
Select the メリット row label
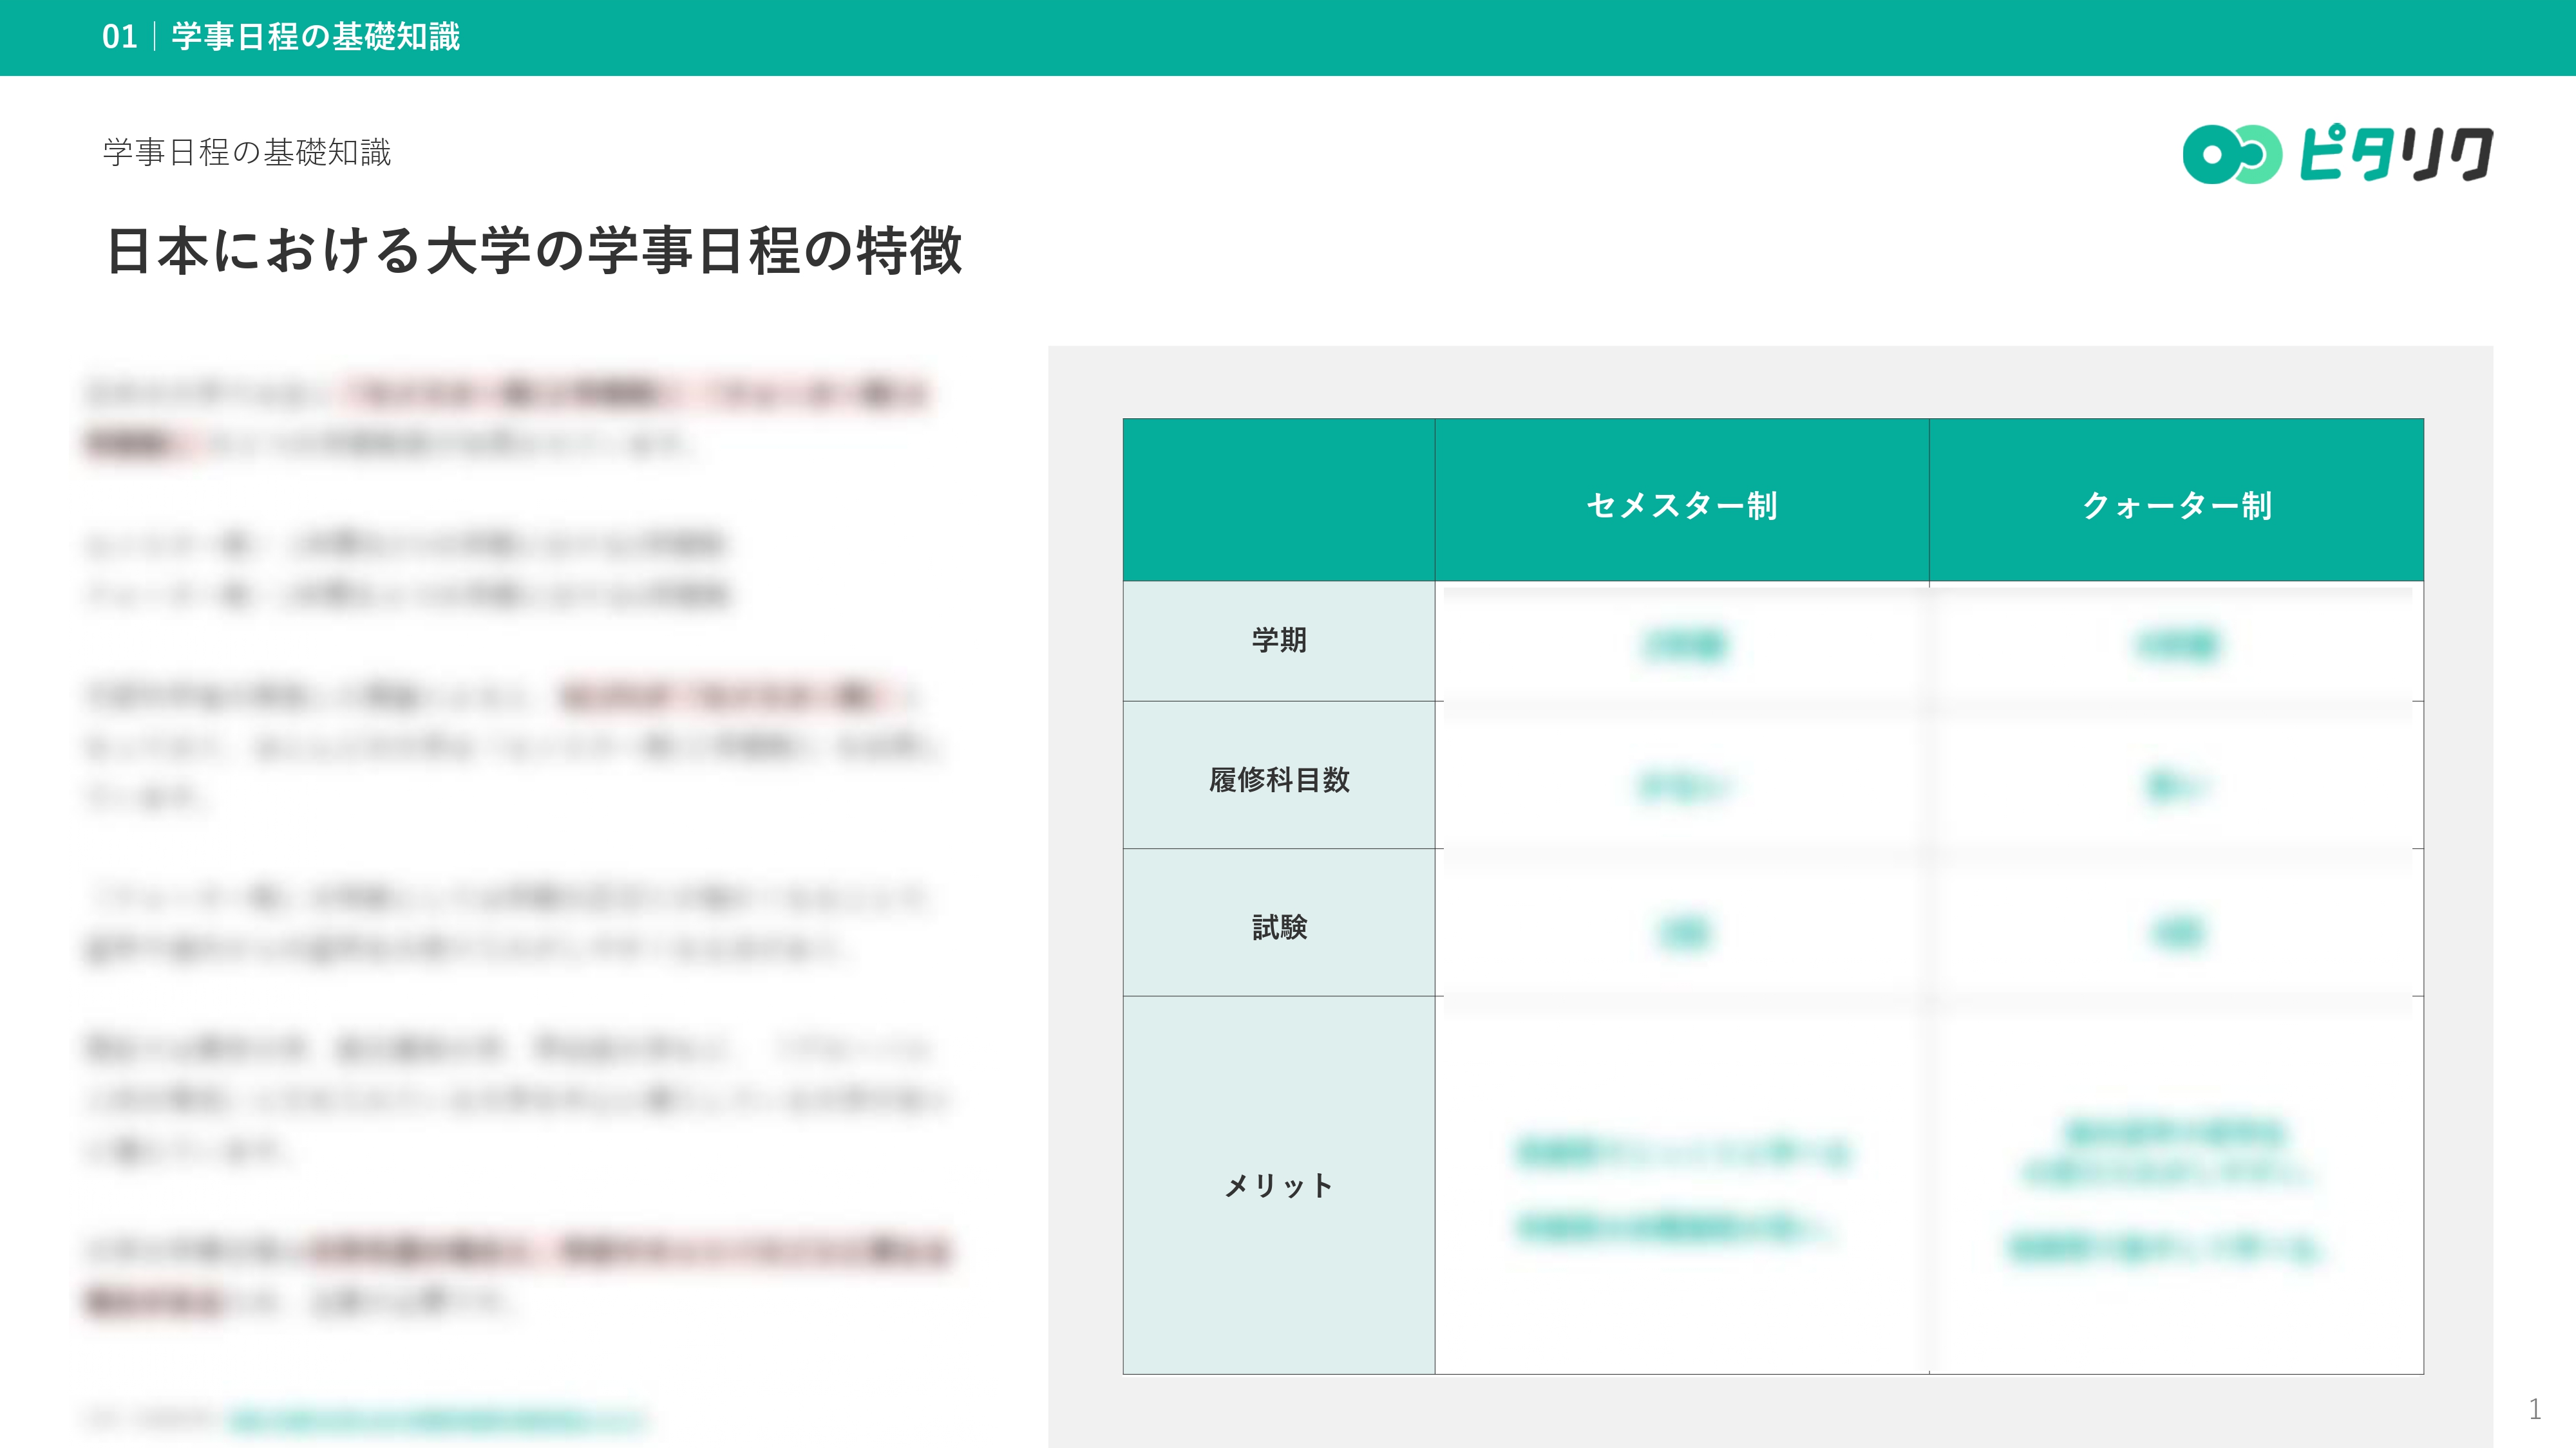pyautogui.click(x=1279, y=1185)
